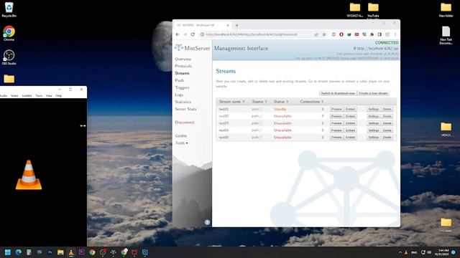460x258 pixels.
Task: Sort the table by Stream name
Action: click(x=231, y=102)
